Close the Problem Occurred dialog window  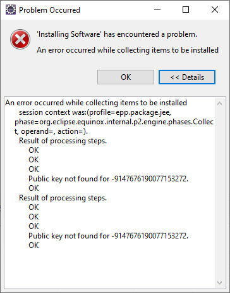coord(215,10)
